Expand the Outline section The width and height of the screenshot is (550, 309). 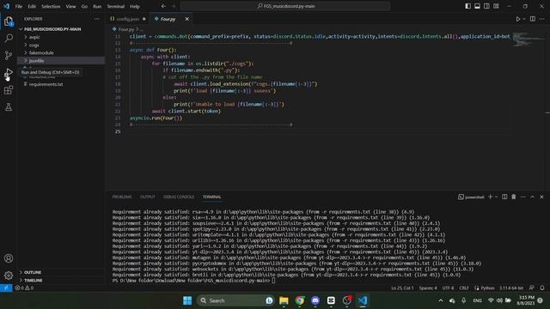(x=33, y=272)
